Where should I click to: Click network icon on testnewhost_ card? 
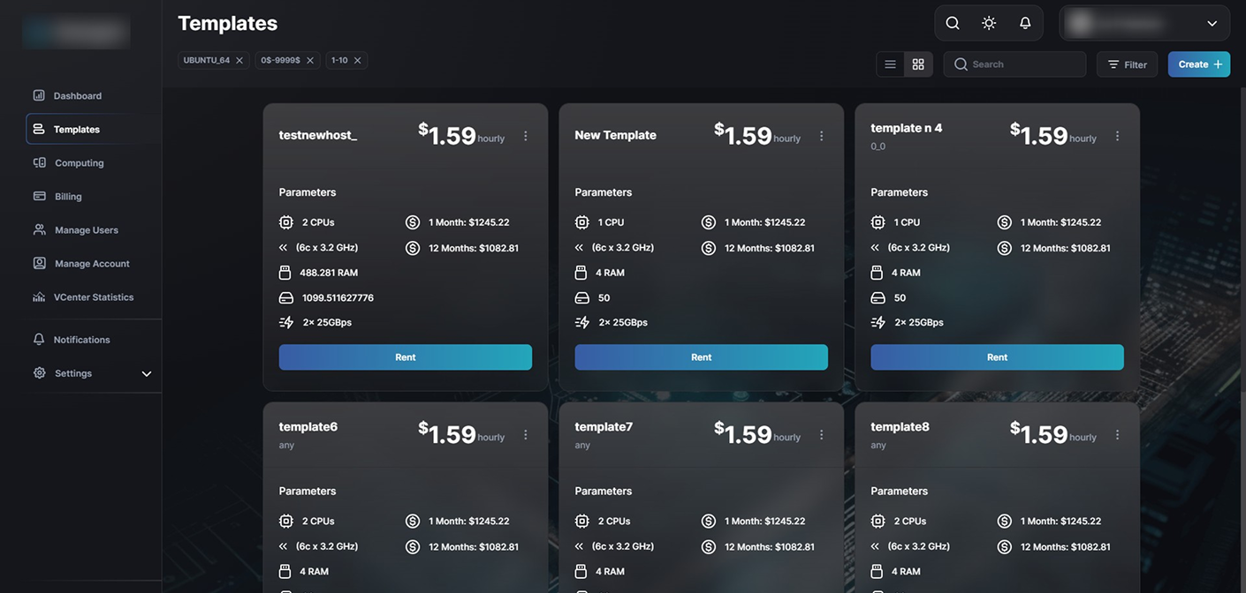pyautogui.click(x=286, y=322)
